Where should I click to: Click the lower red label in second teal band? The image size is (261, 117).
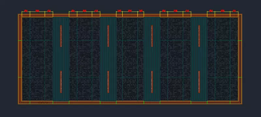point(108,82)
